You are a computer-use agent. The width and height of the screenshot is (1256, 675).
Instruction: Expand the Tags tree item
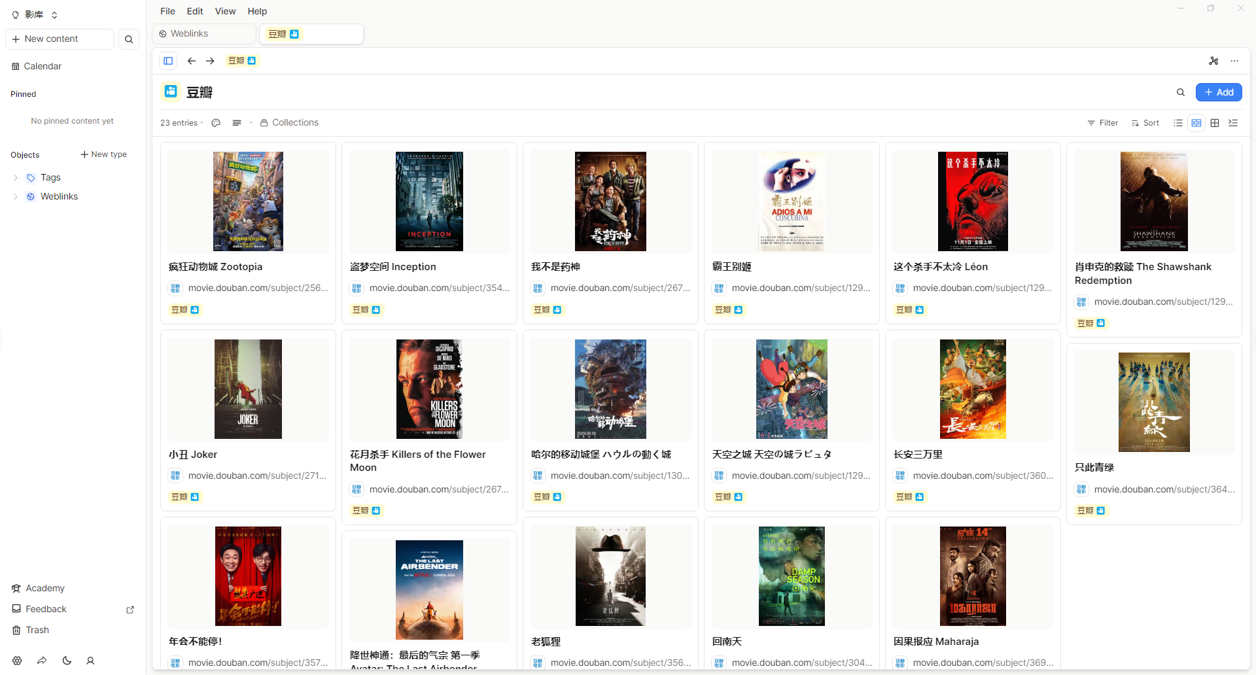(16, 178)
